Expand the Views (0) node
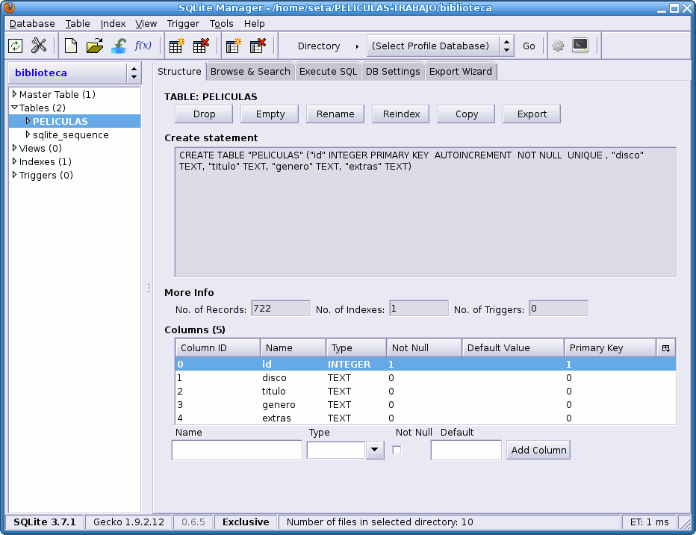This screenshot has height=535, width=696. (x=15, y=148)
